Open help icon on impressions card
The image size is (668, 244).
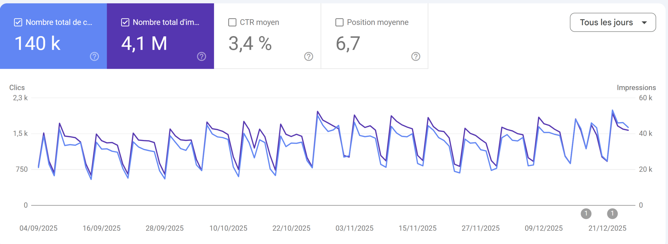(x=201, y=56)
